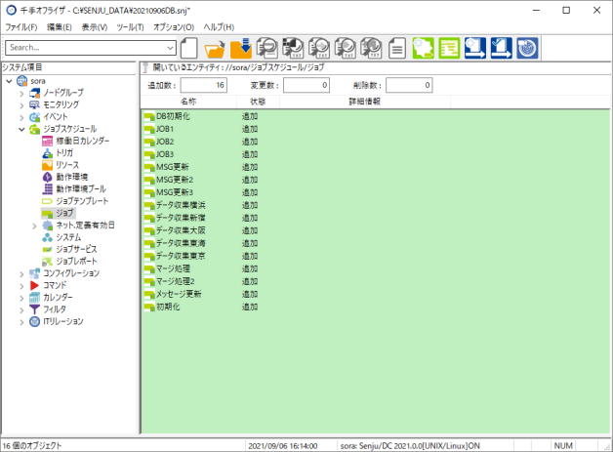613x452 pixels.
Task: Open the ヘルプ(H) menu
Action: pos(219,27)
